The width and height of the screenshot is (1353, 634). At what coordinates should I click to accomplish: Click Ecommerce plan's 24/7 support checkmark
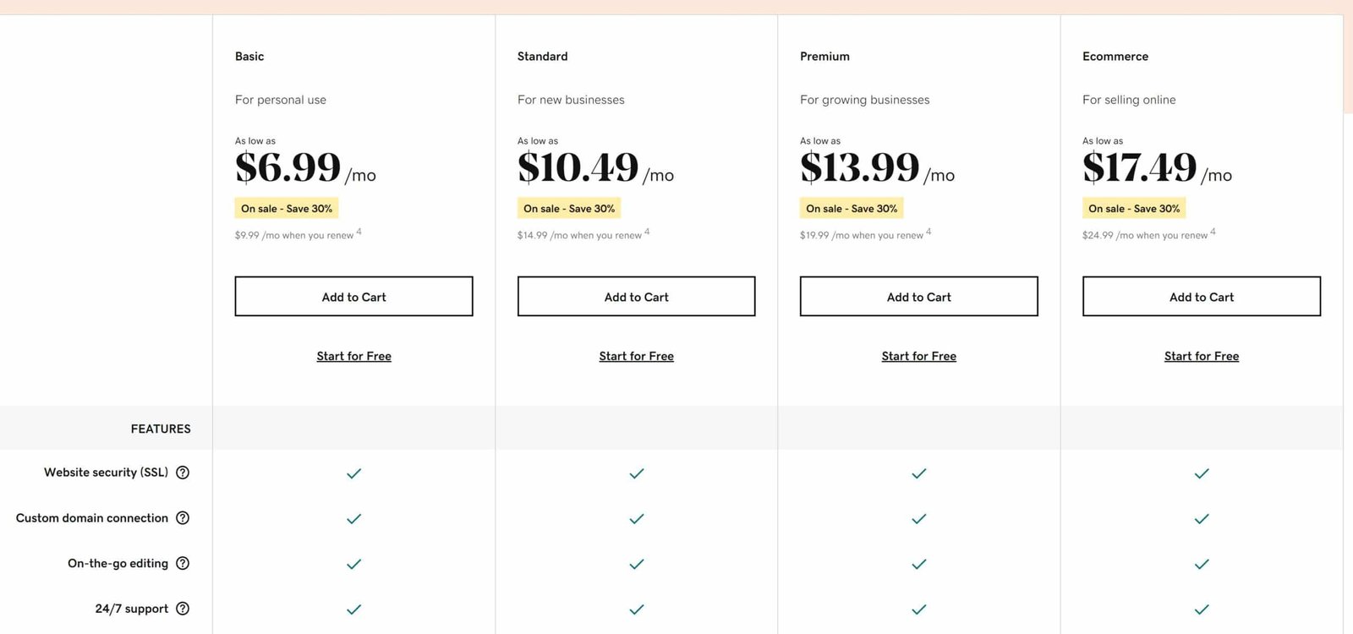pyautogui.click(x=1202, y=609)
